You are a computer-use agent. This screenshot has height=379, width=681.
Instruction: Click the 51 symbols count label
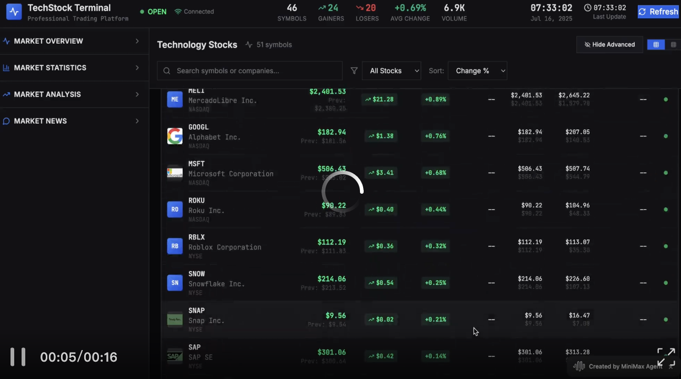click(274, 45)
